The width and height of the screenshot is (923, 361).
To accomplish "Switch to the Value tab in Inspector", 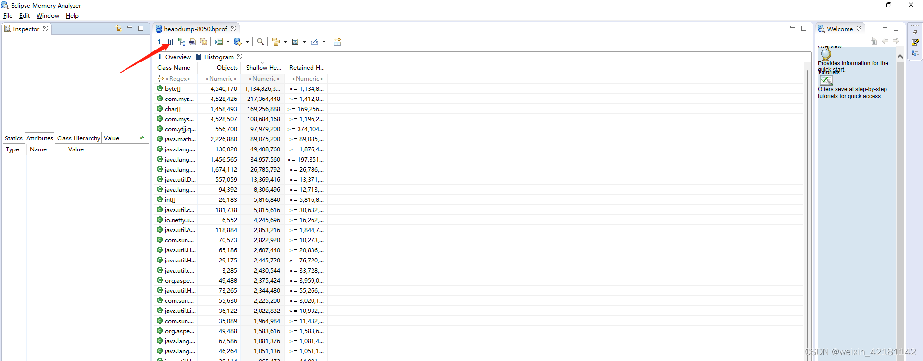I will [x=112, y=138].
